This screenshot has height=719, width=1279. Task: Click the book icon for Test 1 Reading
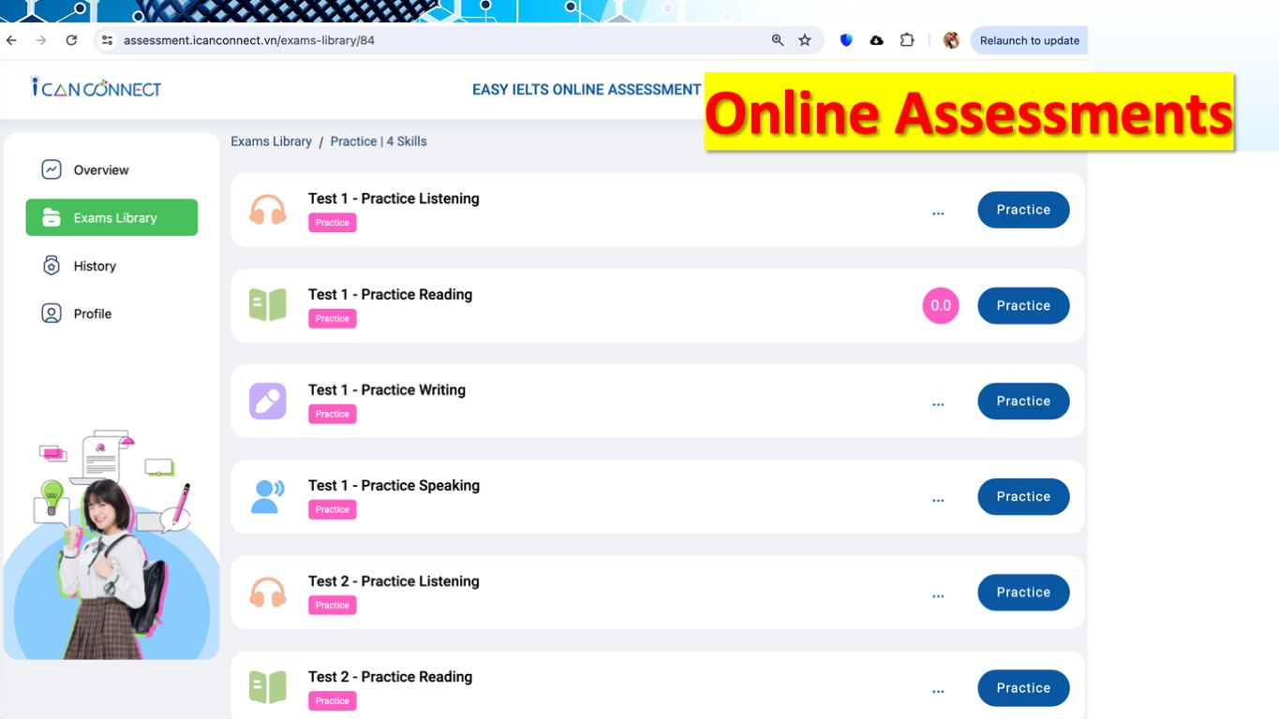pos(267,305)
